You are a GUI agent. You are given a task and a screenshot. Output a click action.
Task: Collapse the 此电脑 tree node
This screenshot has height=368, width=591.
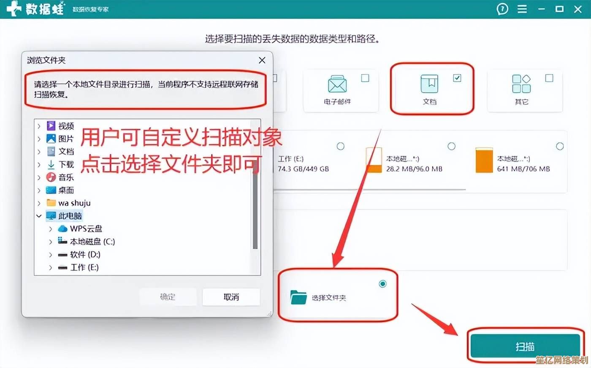click(x=39, y=216)
